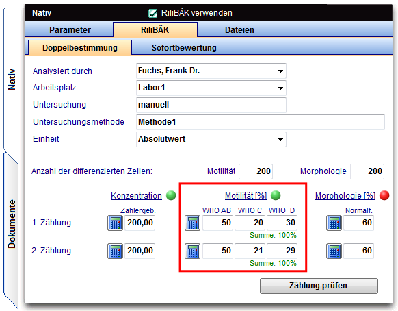Switch to the Sofortbewertung tab
398x311 pixels.
(x=184, y=47)
